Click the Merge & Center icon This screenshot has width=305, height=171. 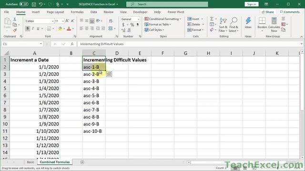pyautogui.click(x=111, y=28)
